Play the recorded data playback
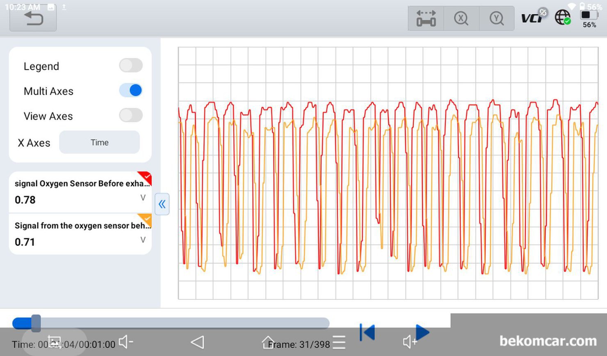The image size is (607, 356). click(x=422, y=332)
